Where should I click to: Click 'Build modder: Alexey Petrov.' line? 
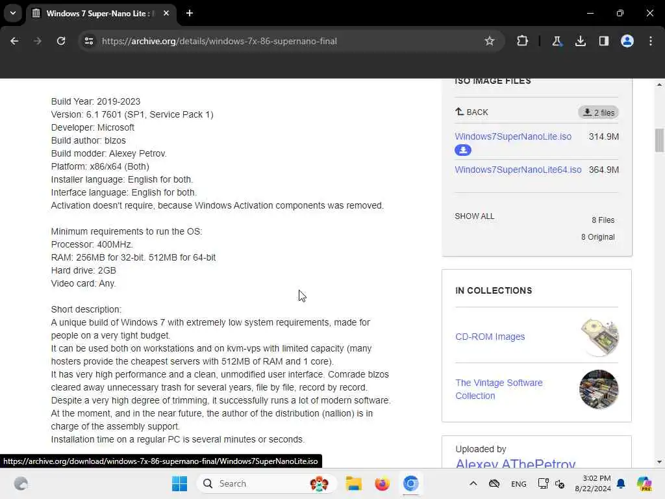point(109,153)
